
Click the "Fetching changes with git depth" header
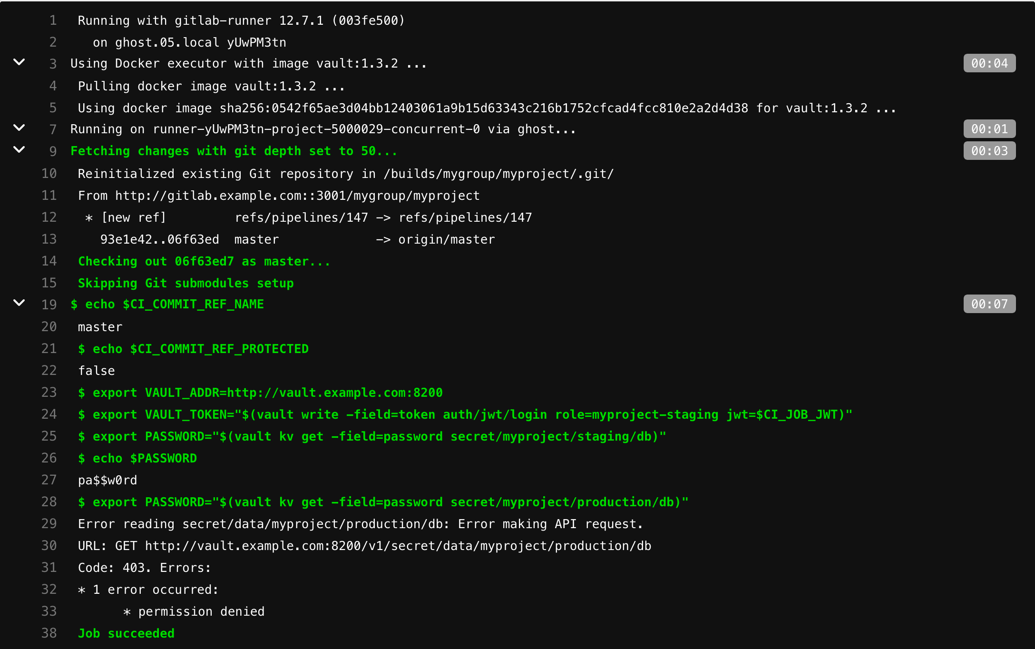click(x=233, y=150)
